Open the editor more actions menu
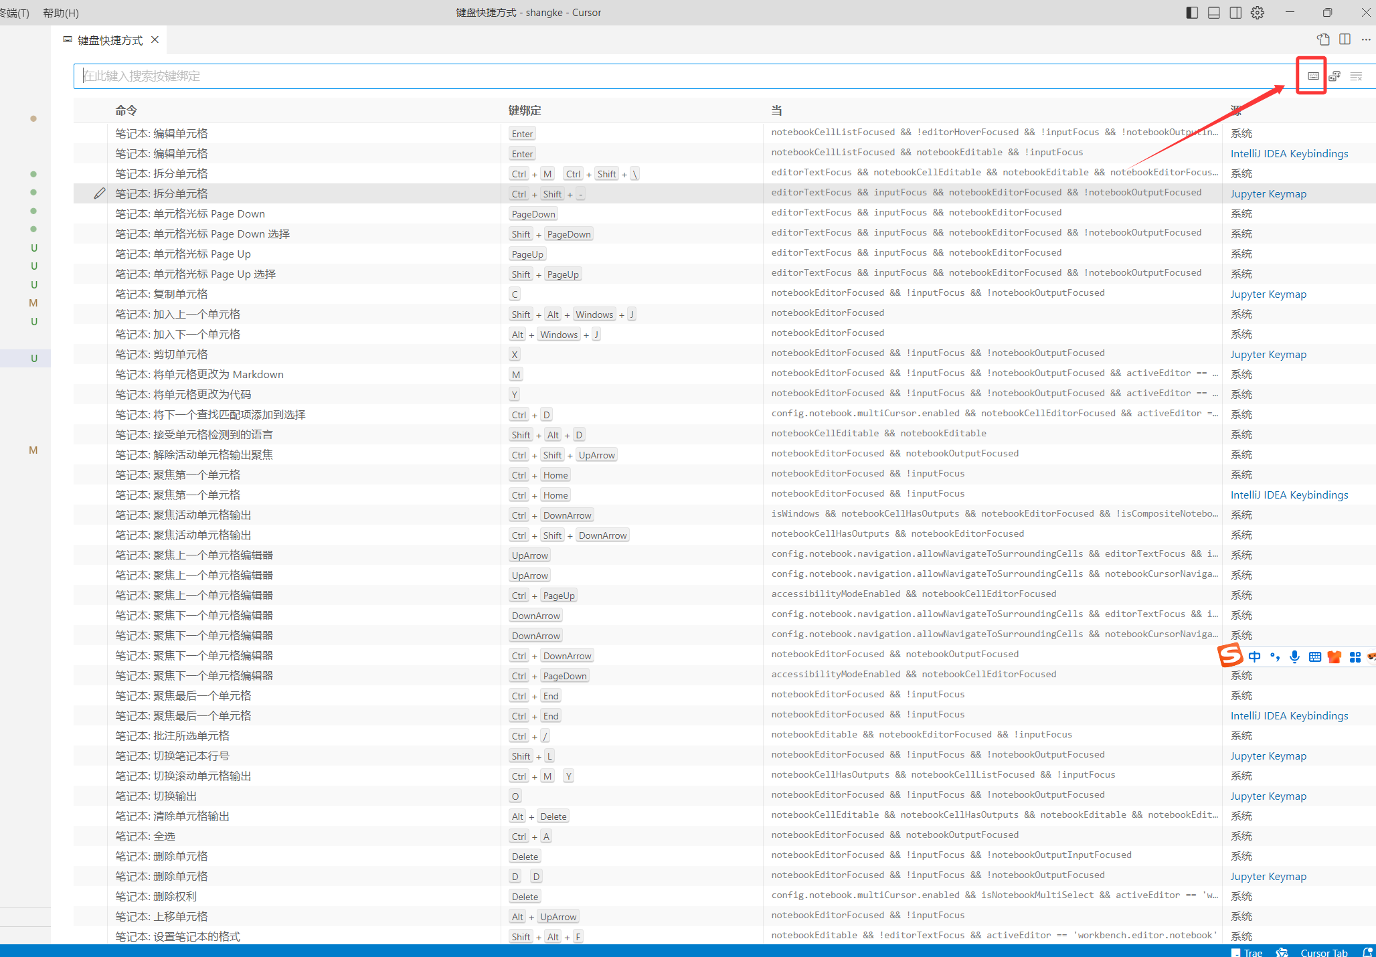 click(1366, 39)
